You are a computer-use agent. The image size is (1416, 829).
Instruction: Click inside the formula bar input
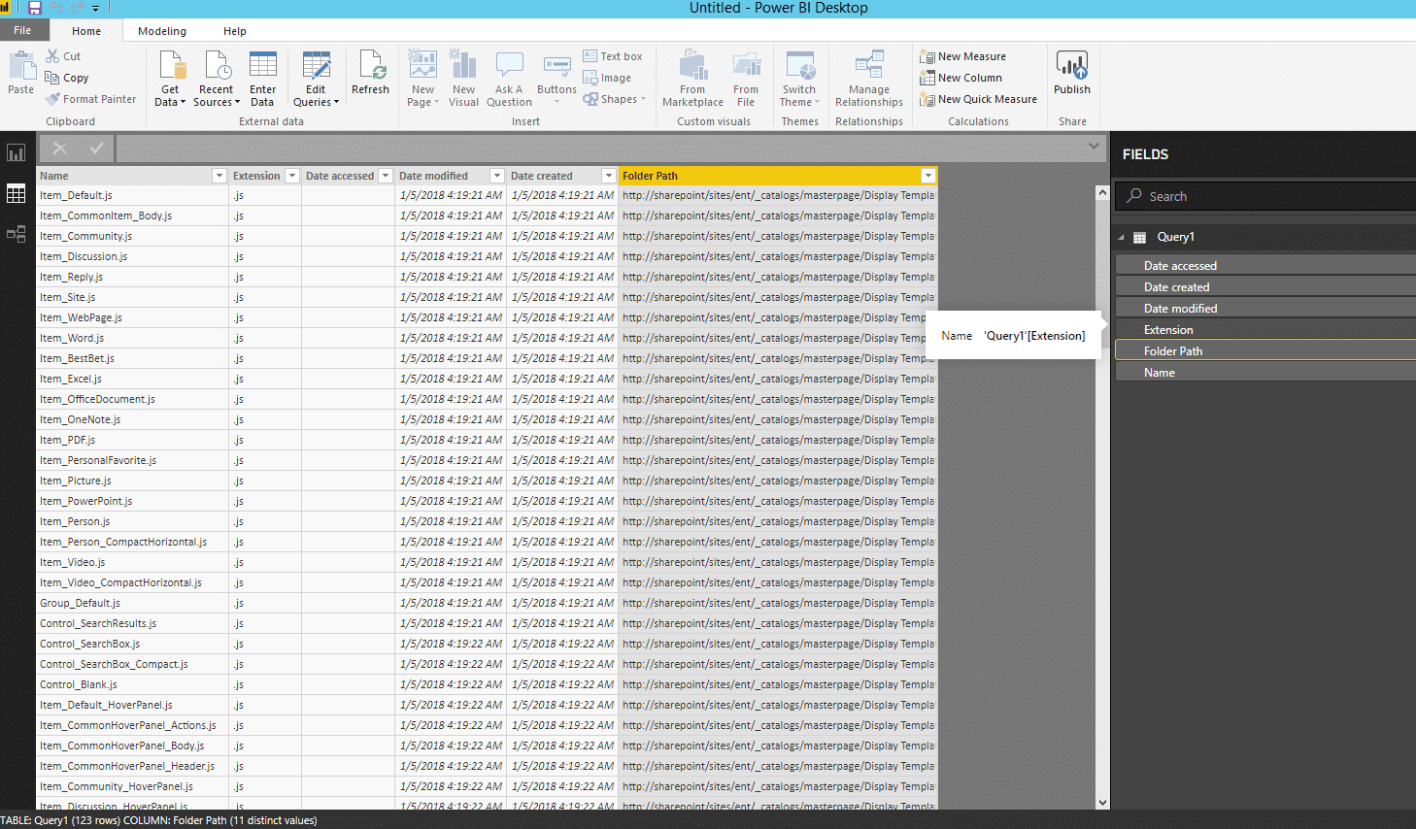pyautogui.click(x=600, y=149)
